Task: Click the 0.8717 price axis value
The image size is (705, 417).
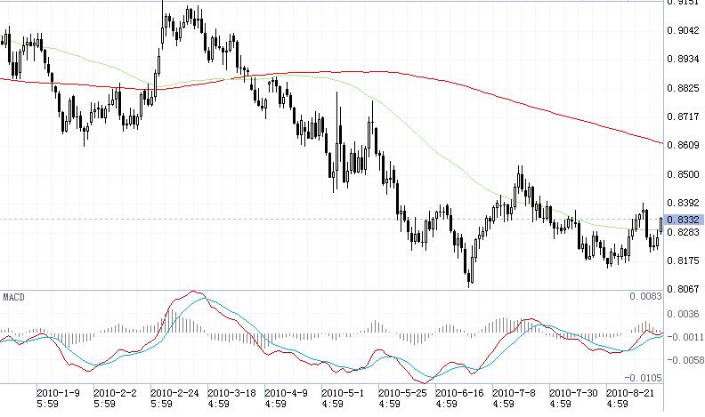Action: [x=684, y=116]
